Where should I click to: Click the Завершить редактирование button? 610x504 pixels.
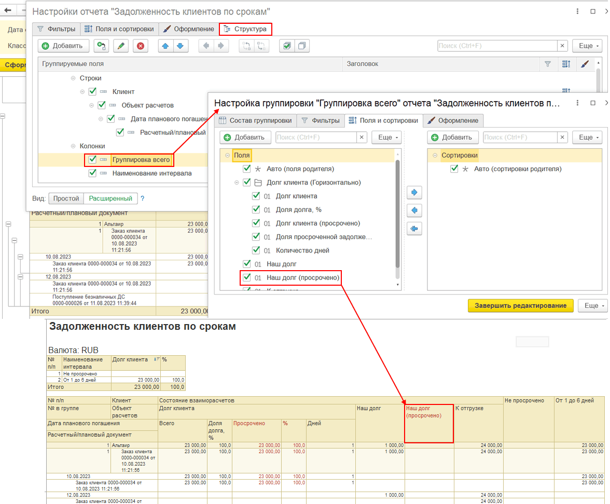click(x=520, y=305)
